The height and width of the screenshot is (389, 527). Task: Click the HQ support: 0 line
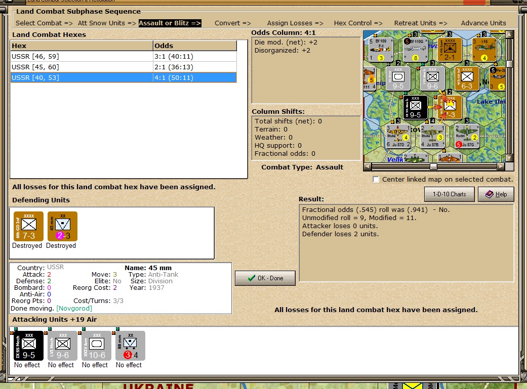tap(278, 146)
